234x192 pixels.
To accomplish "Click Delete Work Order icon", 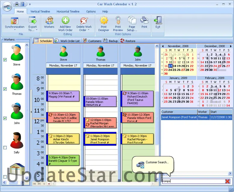I will tap(84, 21).
